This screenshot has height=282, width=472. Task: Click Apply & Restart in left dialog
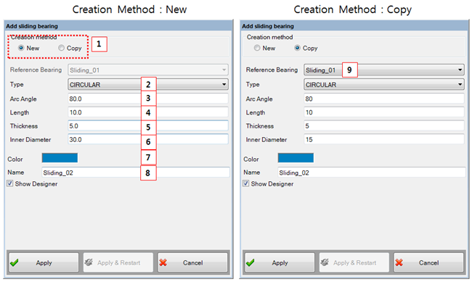coord(118,262)
